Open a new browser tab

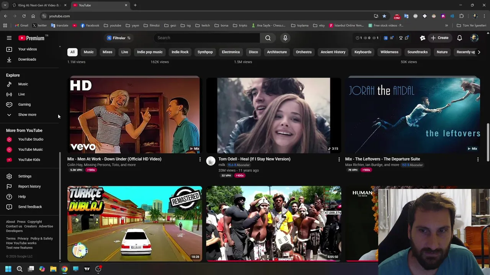[135, 5]
